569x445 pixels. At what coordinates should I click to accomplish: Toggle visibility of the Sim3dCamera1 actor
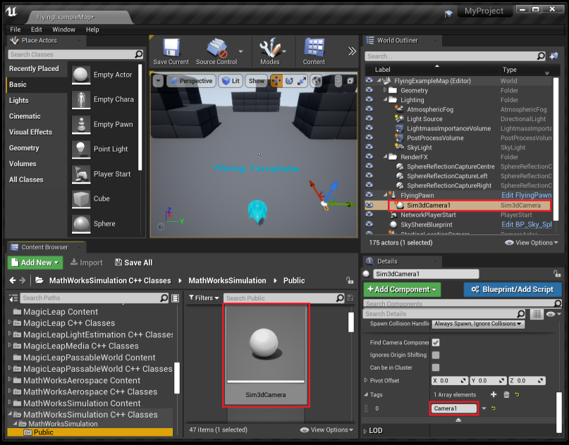pyautogui.click(x=369, y=204)
